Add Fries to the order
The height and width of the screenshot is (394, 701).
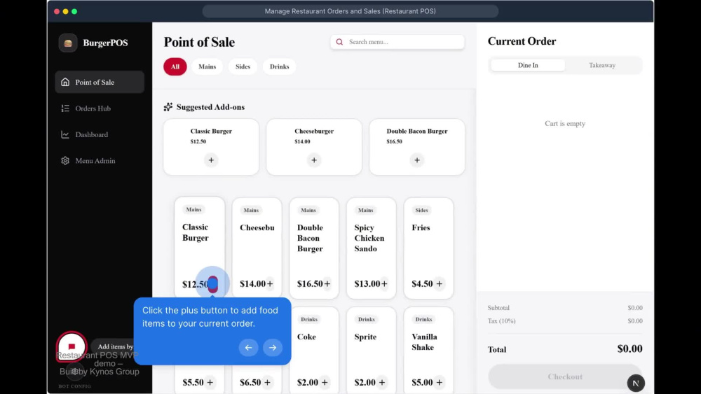pos(439,284)
